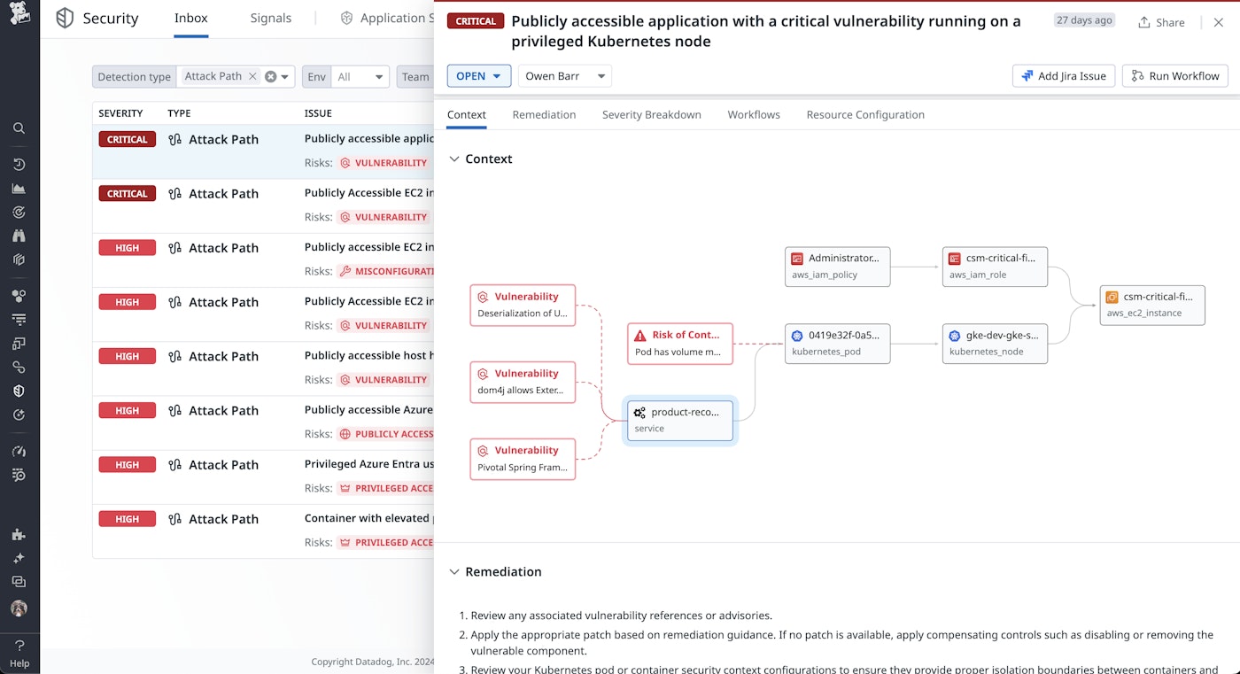This screenshot has height=674, width=1240.
Task: Click the red icon on the Administrator aws_iam_policy node
Action: [x=796, y=259]
